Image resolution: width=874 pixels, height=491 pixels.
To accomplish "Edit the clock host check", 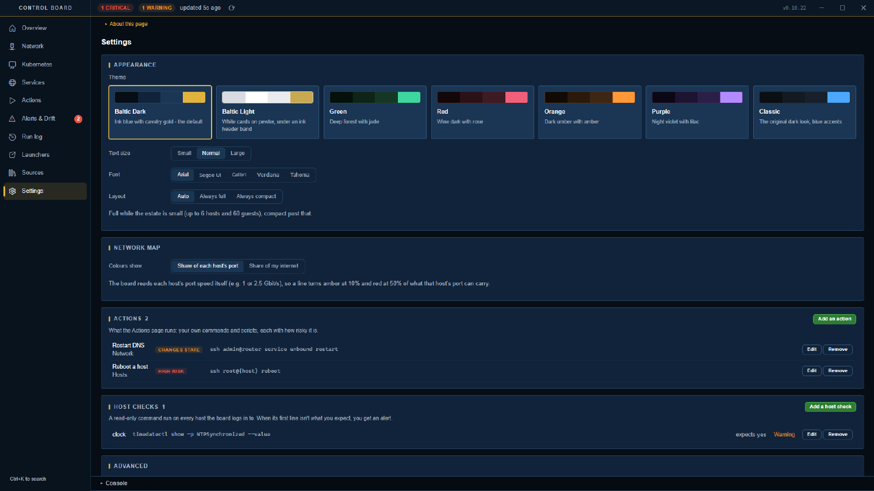I will (811, 435).
